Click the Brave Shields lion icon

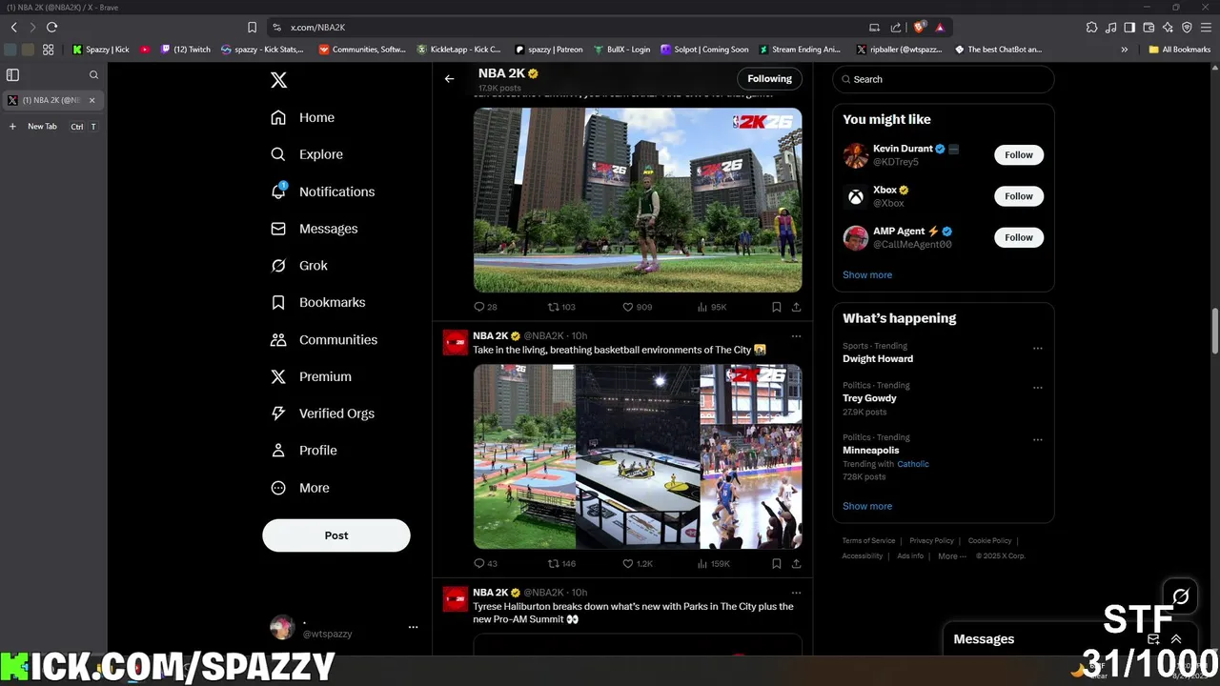point(920,28)
